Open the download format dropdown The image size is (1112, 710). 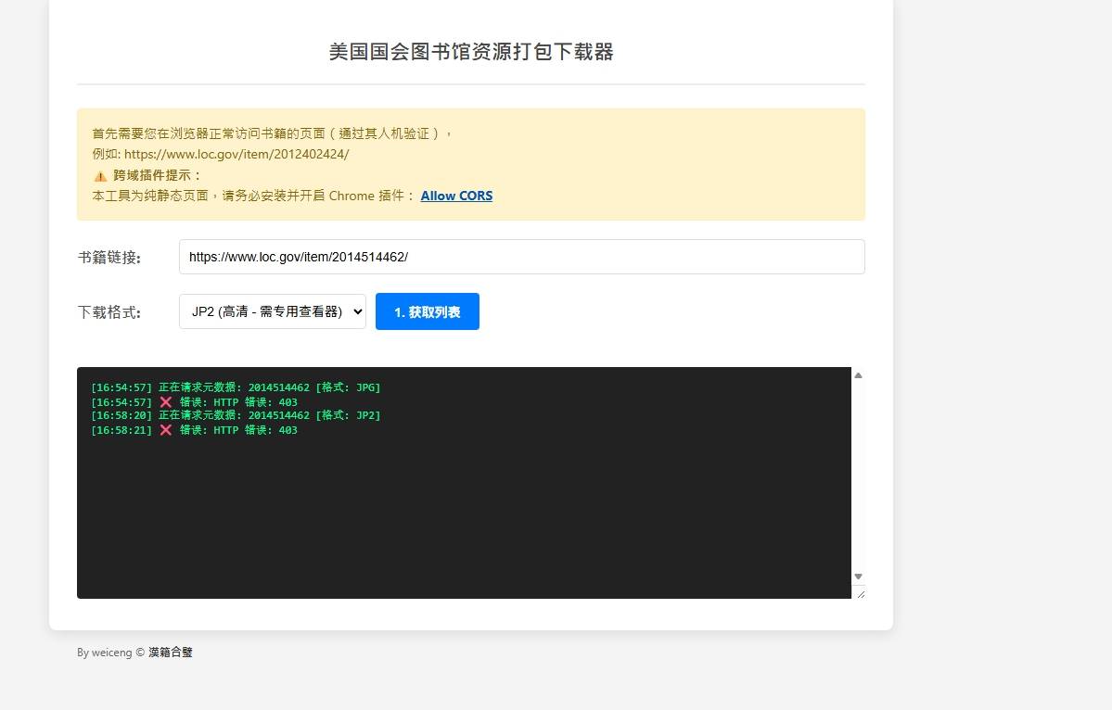click(273, 311)
